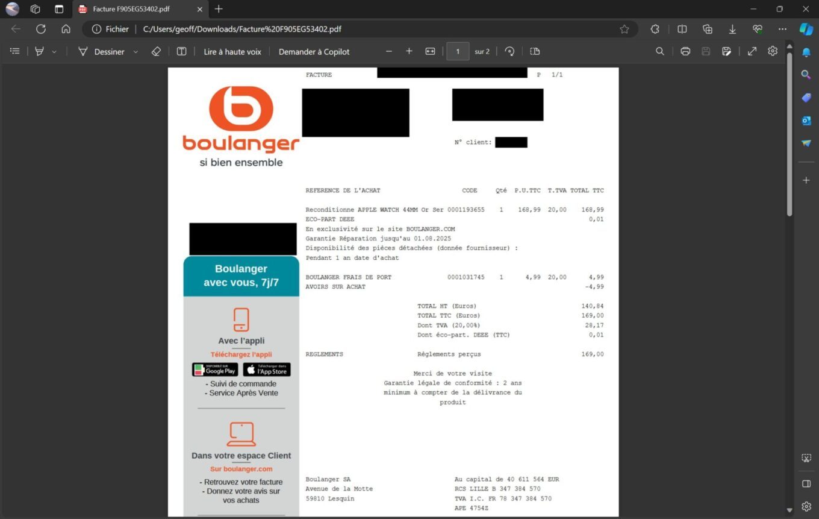Open the sidebar Search icon
The height and width of the screenshot is (519, 819).
point(806,75)
